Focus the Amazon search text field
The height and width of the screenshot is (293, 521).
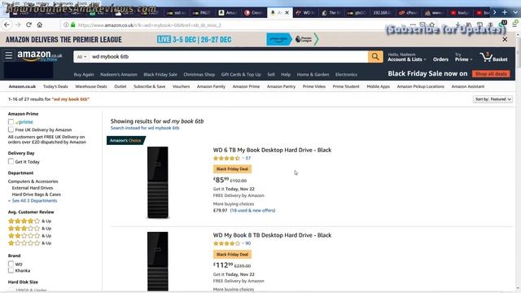(x=229, y=57)
